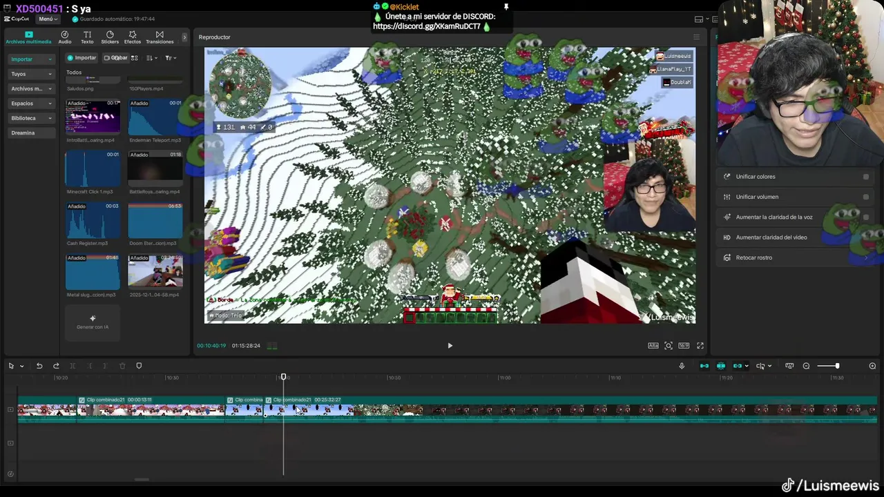Click the Importar button with plus icon
The image size is (884, 497).
tap(81, 58)
